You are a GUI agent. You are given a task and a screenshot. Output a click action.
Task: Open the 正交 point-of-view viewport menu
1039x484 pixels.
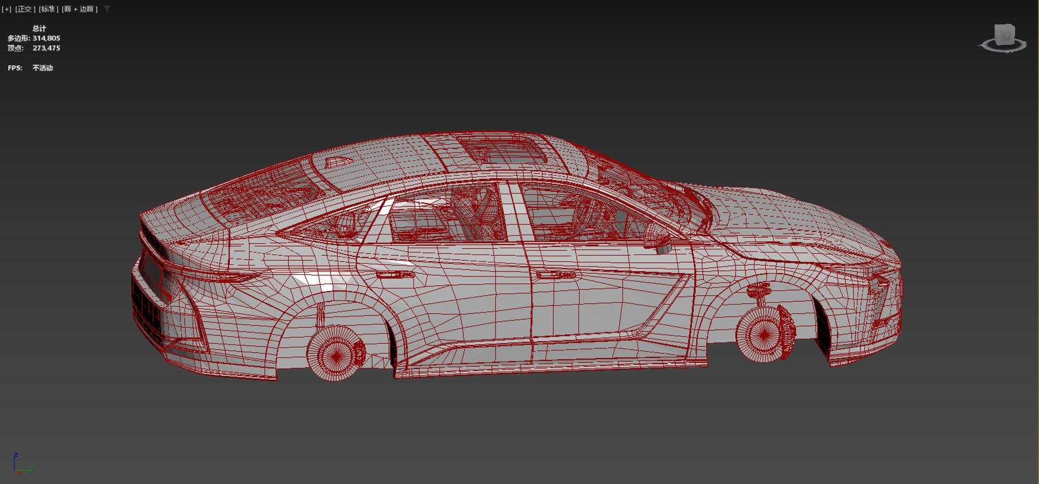(25, 9)
